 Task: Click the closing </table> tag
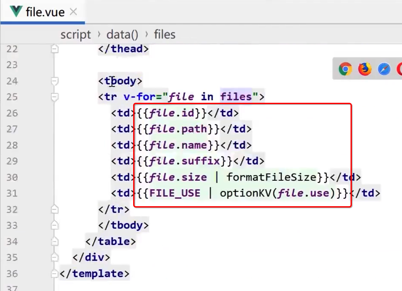click(111, 242)
